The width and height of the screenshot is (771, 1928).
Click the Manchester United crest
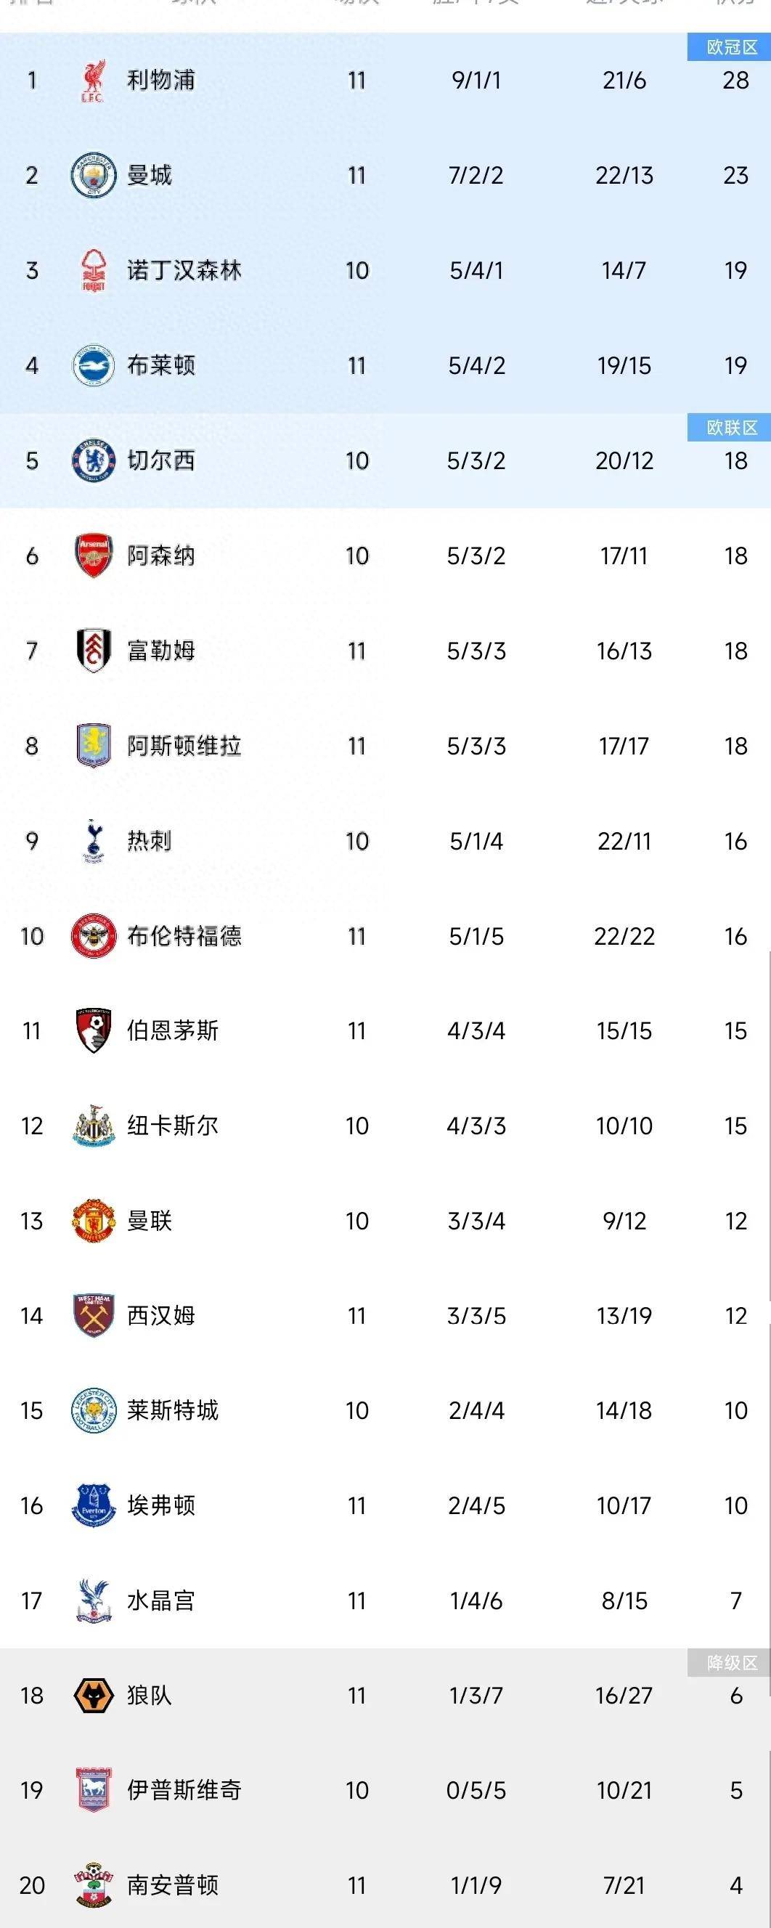point(93,1219)
